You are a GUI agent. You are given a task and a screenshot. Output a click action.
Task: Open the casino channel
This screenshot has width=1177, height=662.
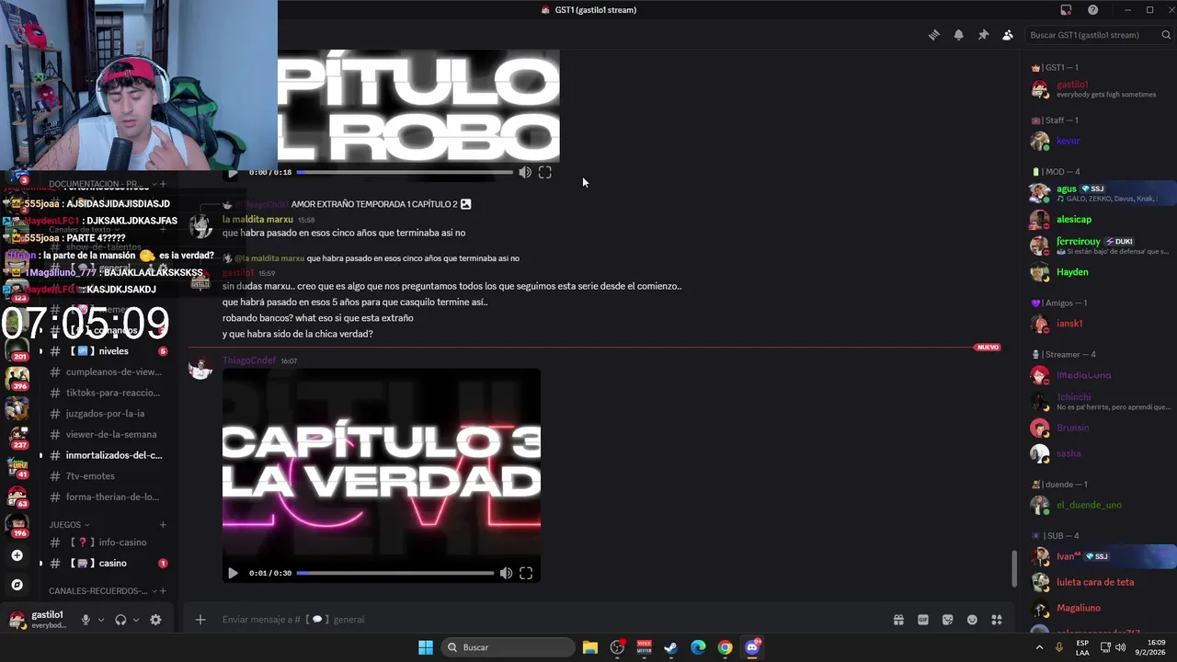click(109, 564)
